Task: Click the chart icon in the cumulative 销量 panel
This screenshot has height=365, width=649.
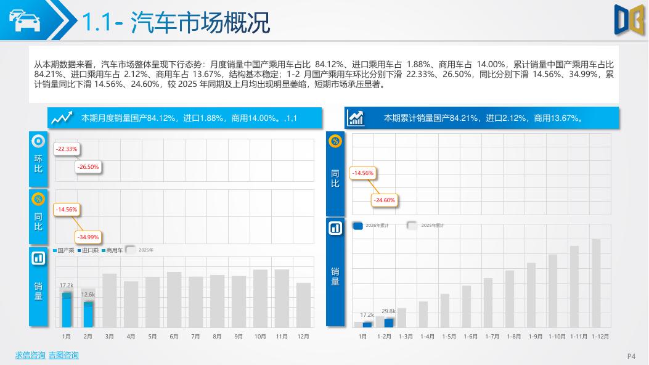Action: 335,228
